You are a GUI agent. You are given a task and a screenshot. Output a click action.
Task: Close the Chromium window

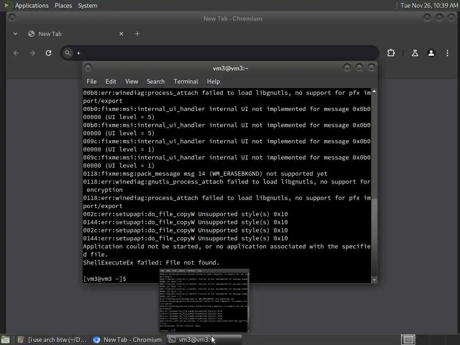coord(451,18)
